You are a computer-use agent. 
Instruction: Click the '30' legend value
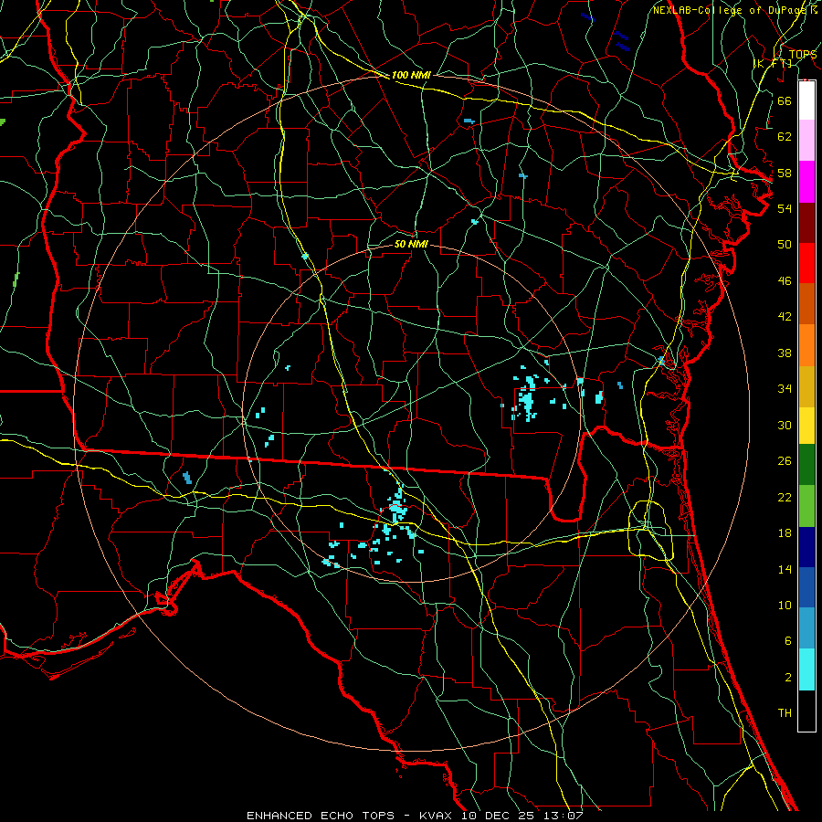point(785,425)
